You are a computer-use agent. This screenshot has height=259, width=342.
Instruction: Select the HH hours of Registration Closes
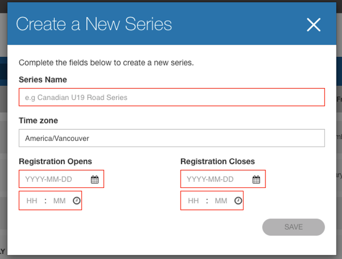click(x=193, y=201)
